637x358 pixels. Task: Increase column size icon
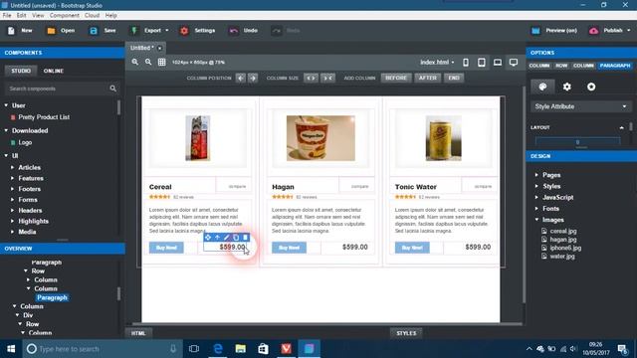point(311,78)
